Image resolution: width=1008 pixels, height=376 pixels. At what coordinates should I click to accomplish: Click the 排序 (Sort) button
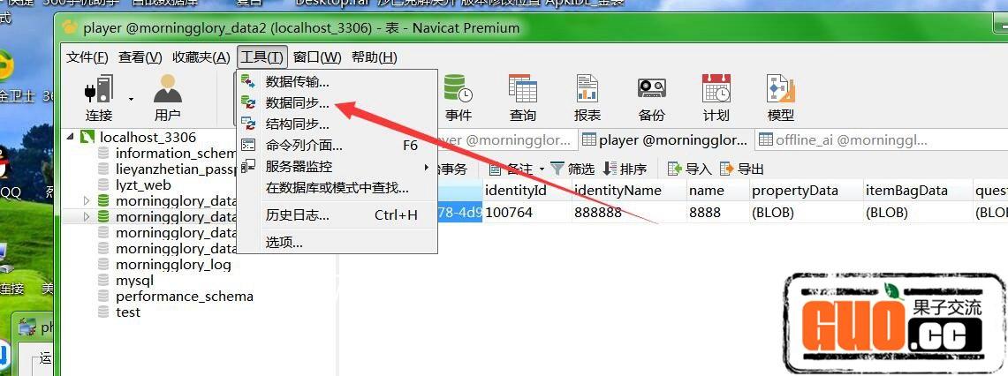625,169
